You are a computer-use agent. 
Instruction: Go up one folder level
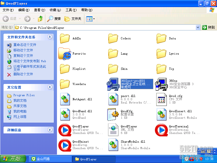coord(40,19)
